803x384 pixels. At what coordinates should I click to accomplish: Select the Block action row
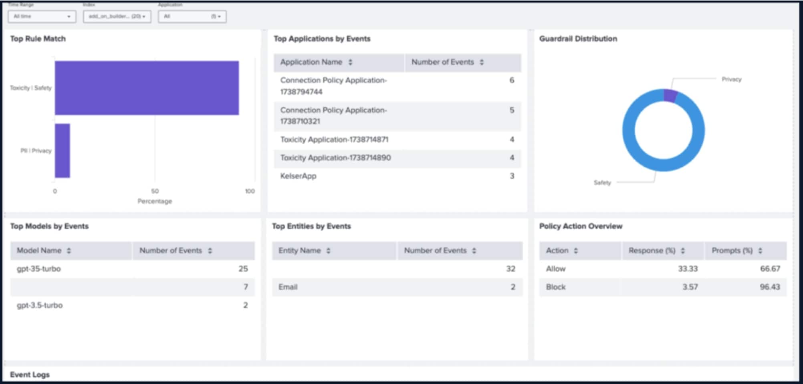pyautogui.click(x=556, y=287)
